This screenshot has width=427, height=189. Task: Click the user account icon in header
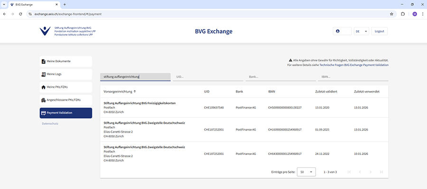click(x=338, y=31)
